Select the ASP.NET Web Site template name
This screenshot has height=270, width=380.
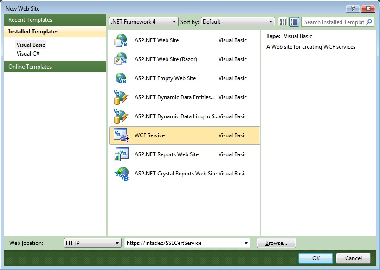pyautogui.click(x=156, y=40)
